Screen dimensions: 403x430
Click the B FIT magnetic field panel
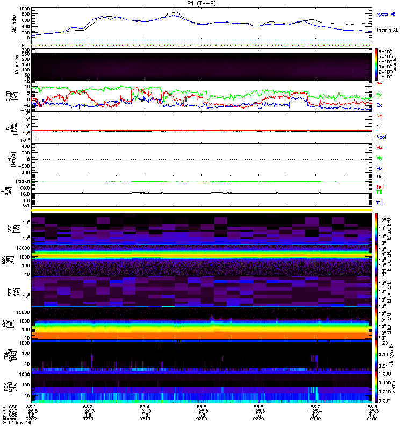[201, 96]
